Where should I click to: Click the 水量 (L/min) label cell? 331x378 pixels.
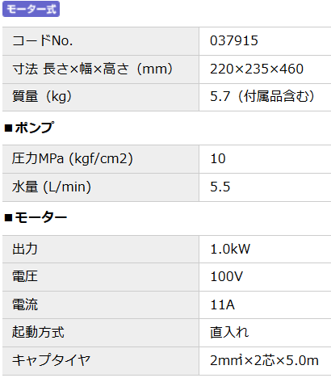(x=101, y=187)
